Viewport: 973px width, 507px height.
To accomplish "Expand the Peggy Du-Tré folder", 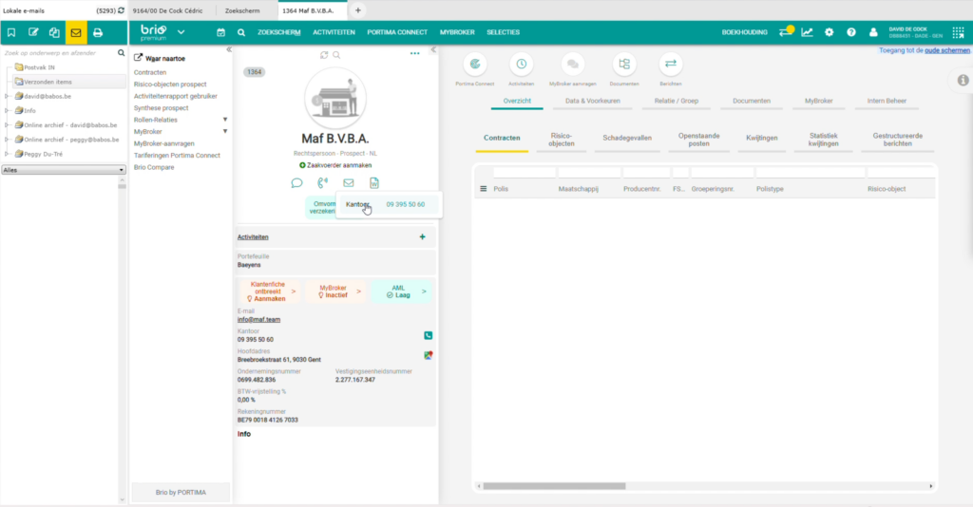I will 7,154.
